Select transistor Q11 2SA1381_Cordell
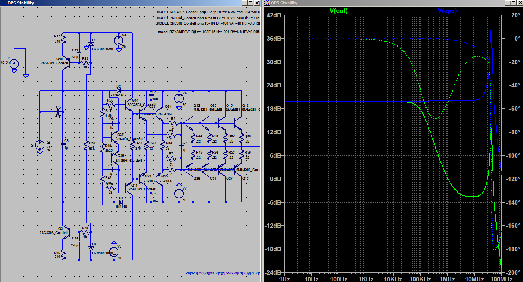This screenshot has width=523, height=282. pos(129,188)
